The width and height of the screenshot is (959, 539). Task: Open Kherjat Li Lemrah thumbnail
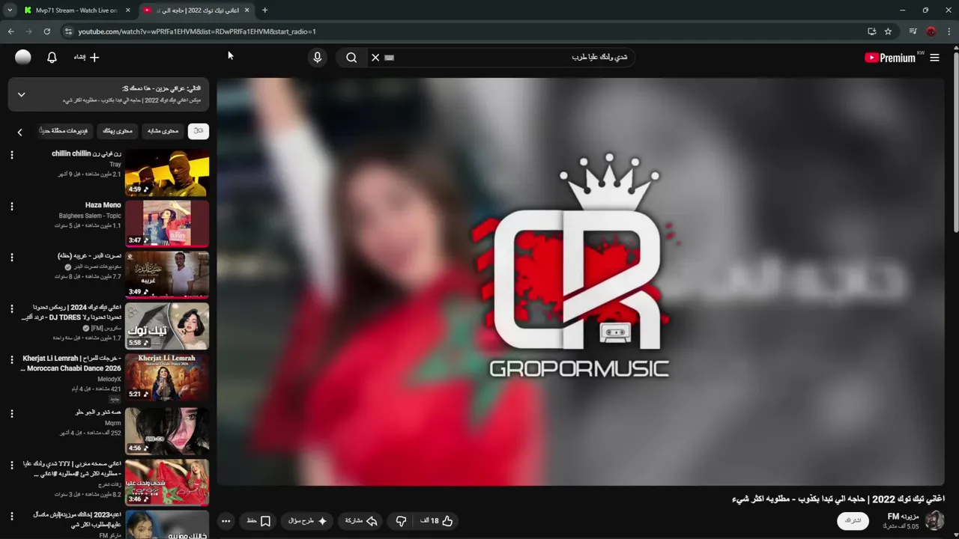click(x=167, y=377)
